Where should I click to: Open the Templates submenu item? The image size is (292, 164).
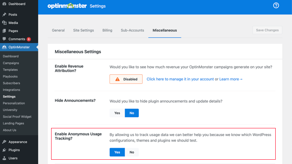[x=10, y=70]
